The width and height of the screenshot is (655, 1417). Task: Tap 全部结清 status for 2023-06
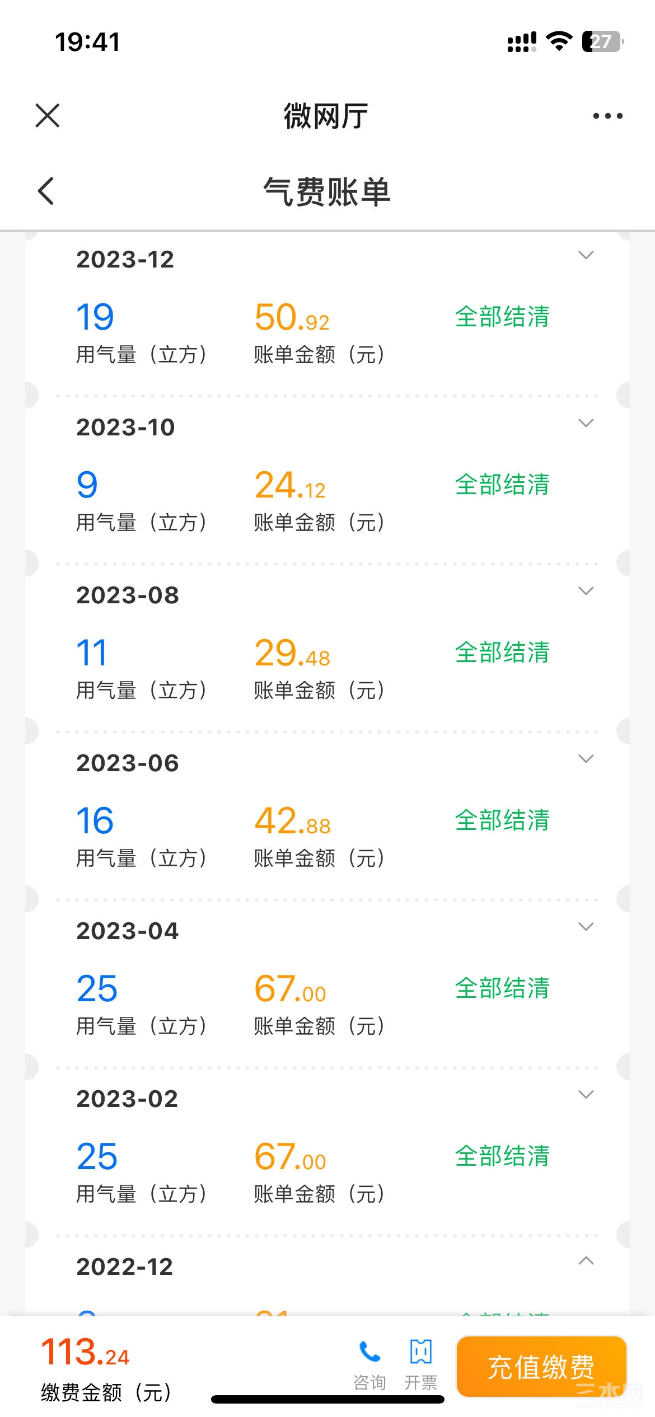coord(502,820)
